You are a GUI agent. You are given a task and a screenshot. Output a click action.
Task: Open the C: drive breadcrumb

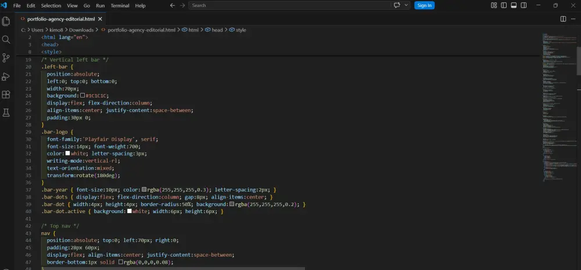pos(23,30)
